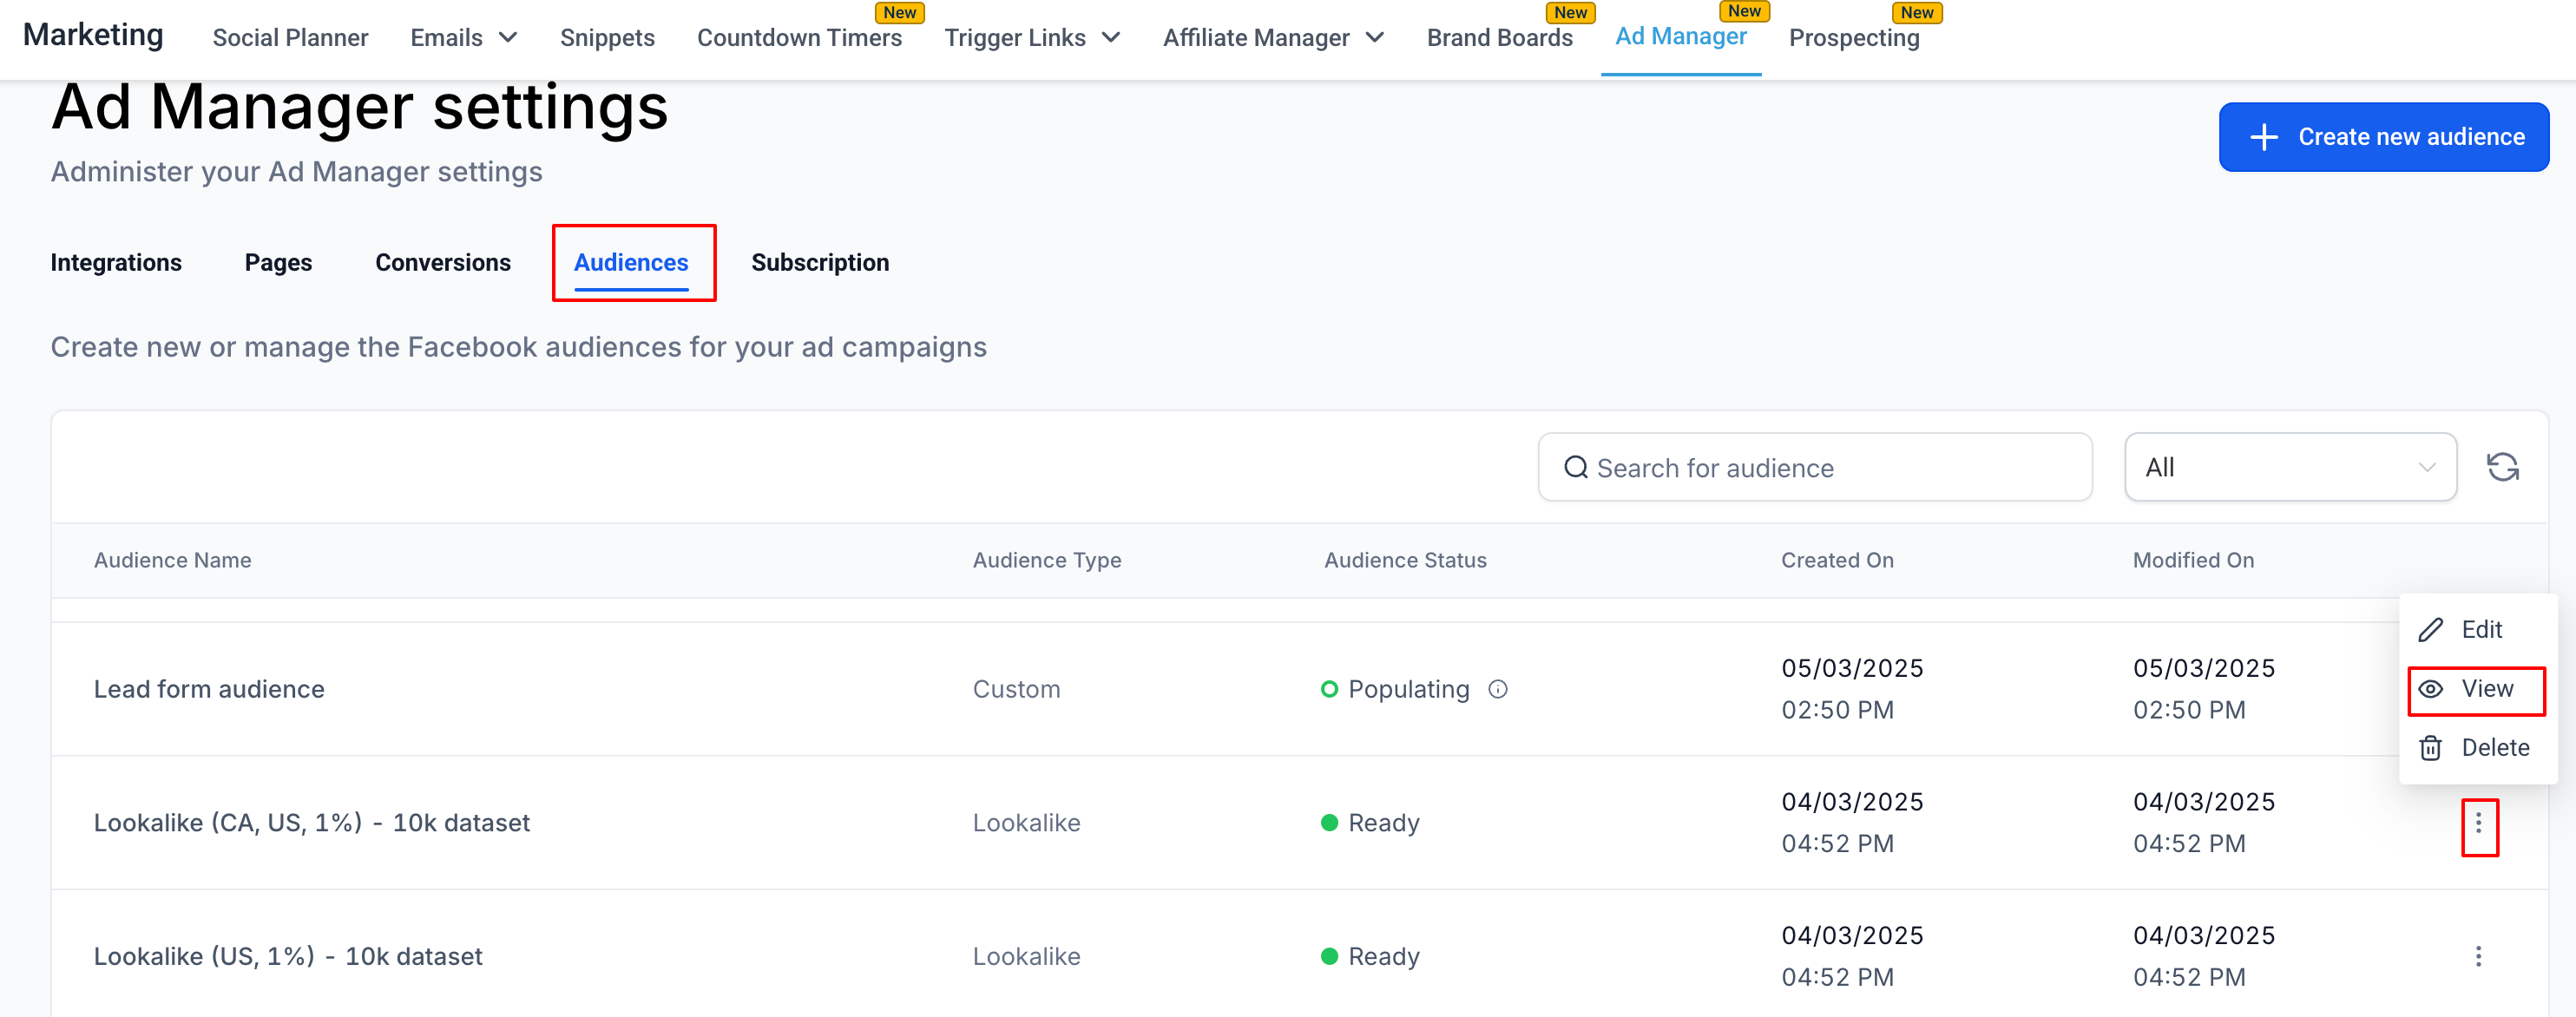Switch to the Conversions tab
This screenshot has height=1017, width=2576.
coord(443,262)
